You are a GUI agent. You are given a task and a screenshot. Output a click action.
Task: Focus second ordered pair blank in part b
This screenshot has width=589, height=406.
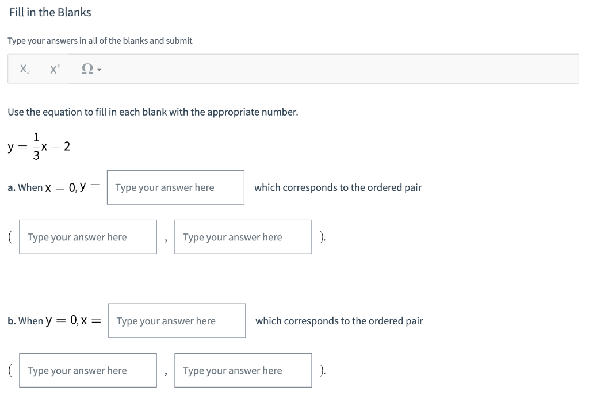coord(243,370)
